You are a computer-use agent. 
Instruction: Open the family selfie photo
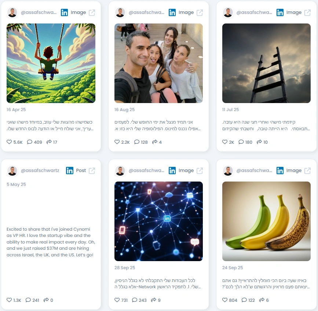tap(158, 63)
